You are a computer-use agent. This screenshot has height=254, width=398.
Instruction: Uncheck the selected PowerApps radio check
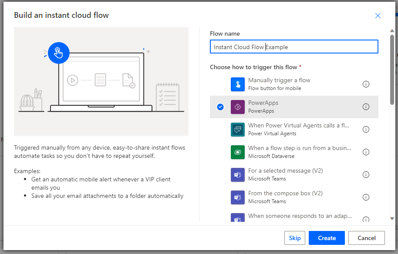[x=220, y=107]
